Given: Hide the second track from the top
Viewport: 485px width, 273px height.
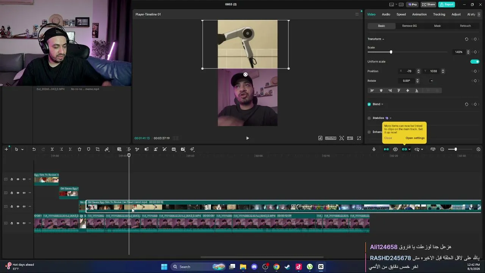Looking at the screenshot, I should pyautogui.click(x=18, y=193).
